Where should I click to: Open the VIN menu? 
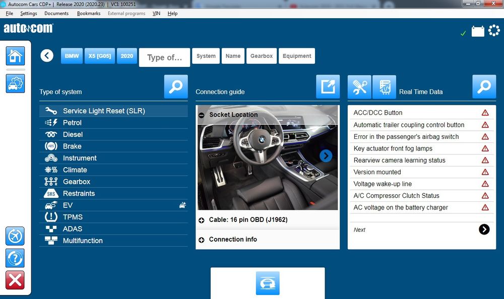pyautogui.click(x=156, y=14)
